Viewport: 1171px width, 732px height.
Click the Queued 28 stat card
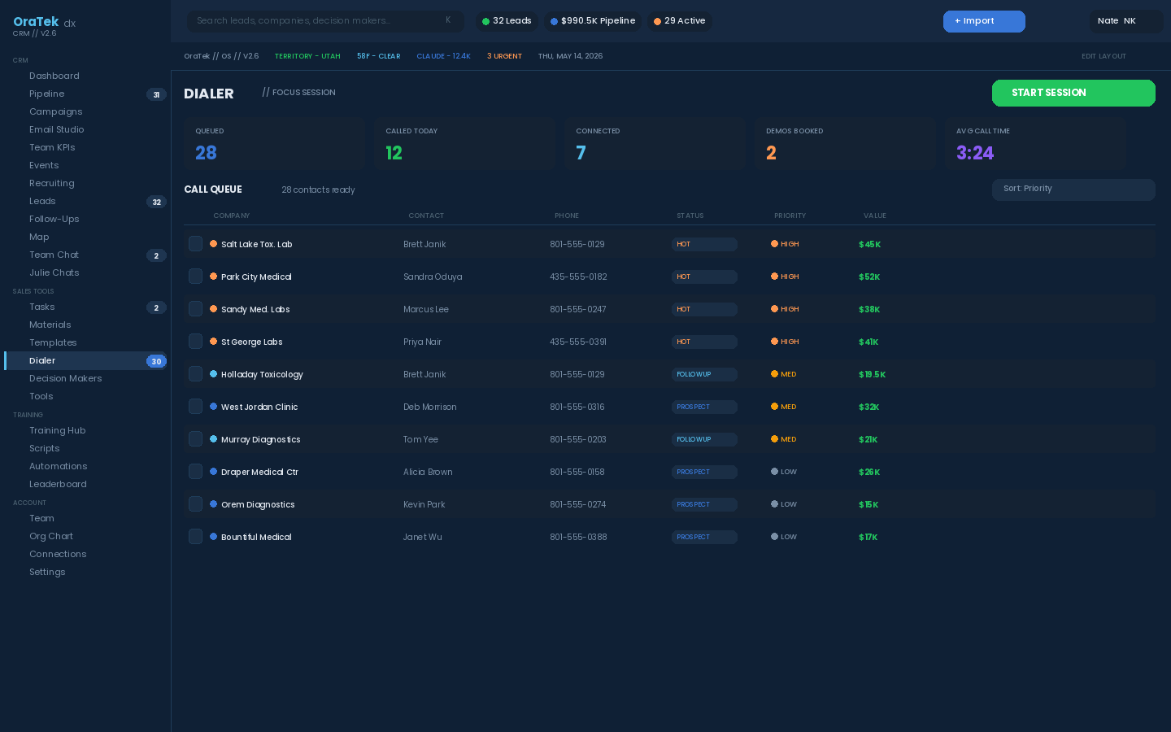tap(275, 143)
